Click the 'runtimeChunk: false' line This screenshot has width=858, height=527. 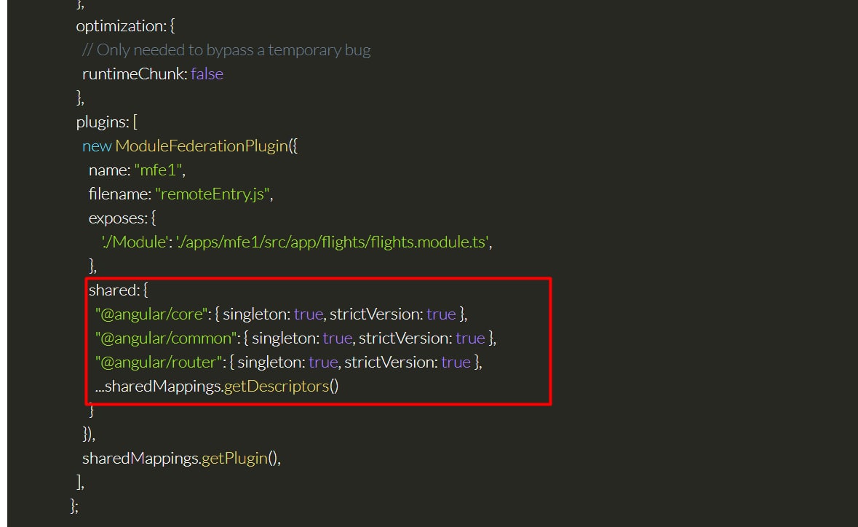pos(153,74)
